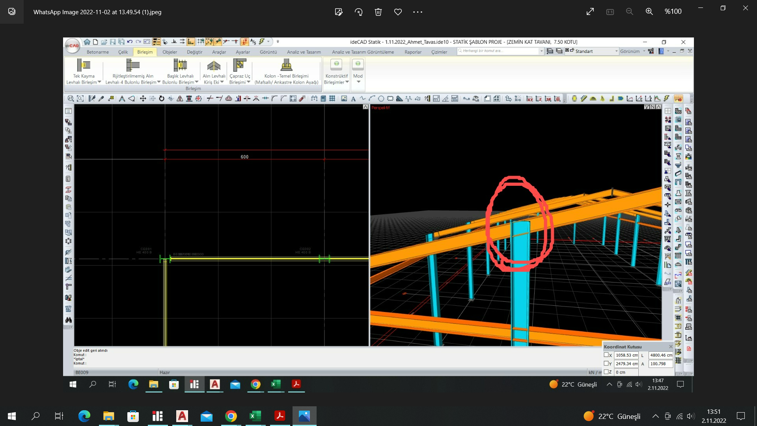
Task: Click the kN / m unit in status bar
Action: coord(595,372)
